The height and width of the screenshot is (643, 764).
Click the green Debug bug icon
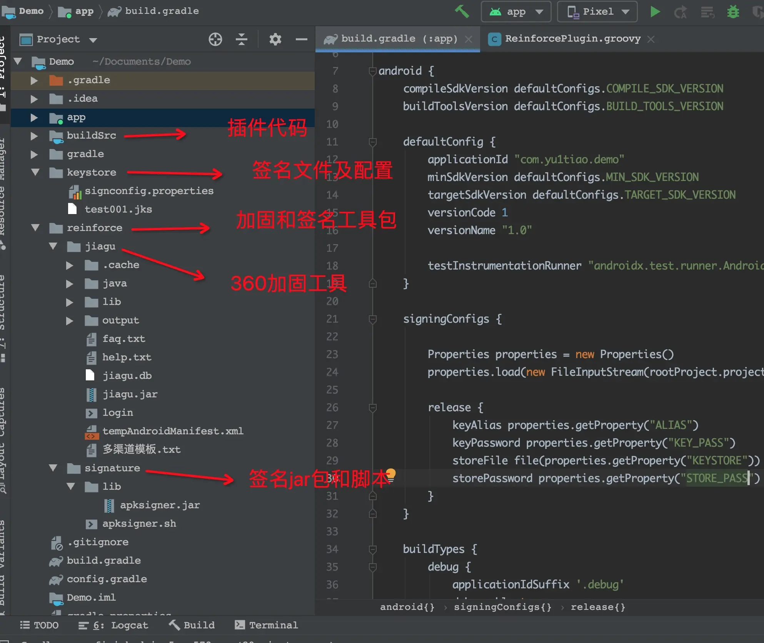pyautogui.click(x=733, y=12)
